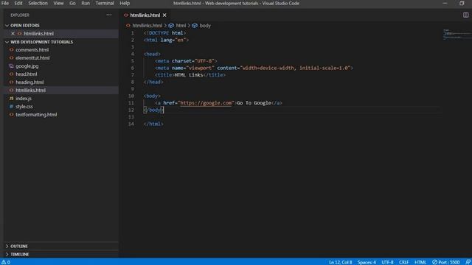Click the CSS icon beside style.css
Viewport: 472px width, 265px height.
12,107
